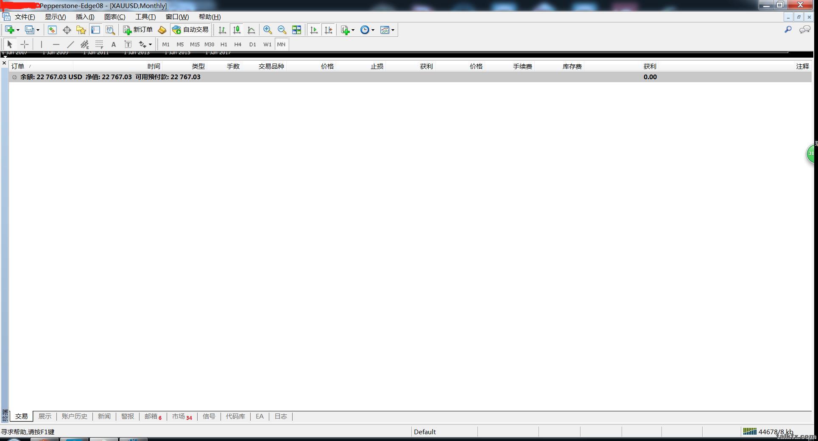Zoom in on the chart
The image size is (818, 441).
268,30
